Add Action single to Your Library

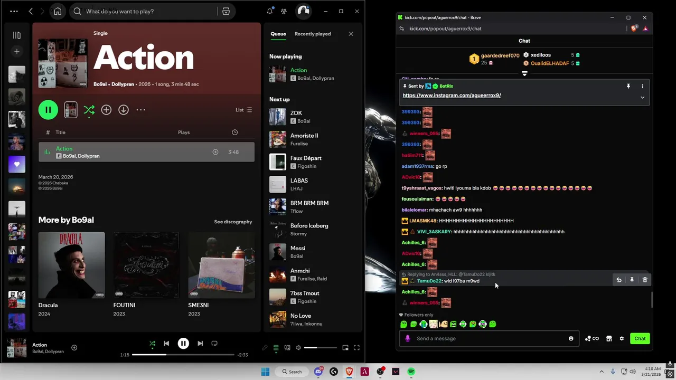pos(106,110)
